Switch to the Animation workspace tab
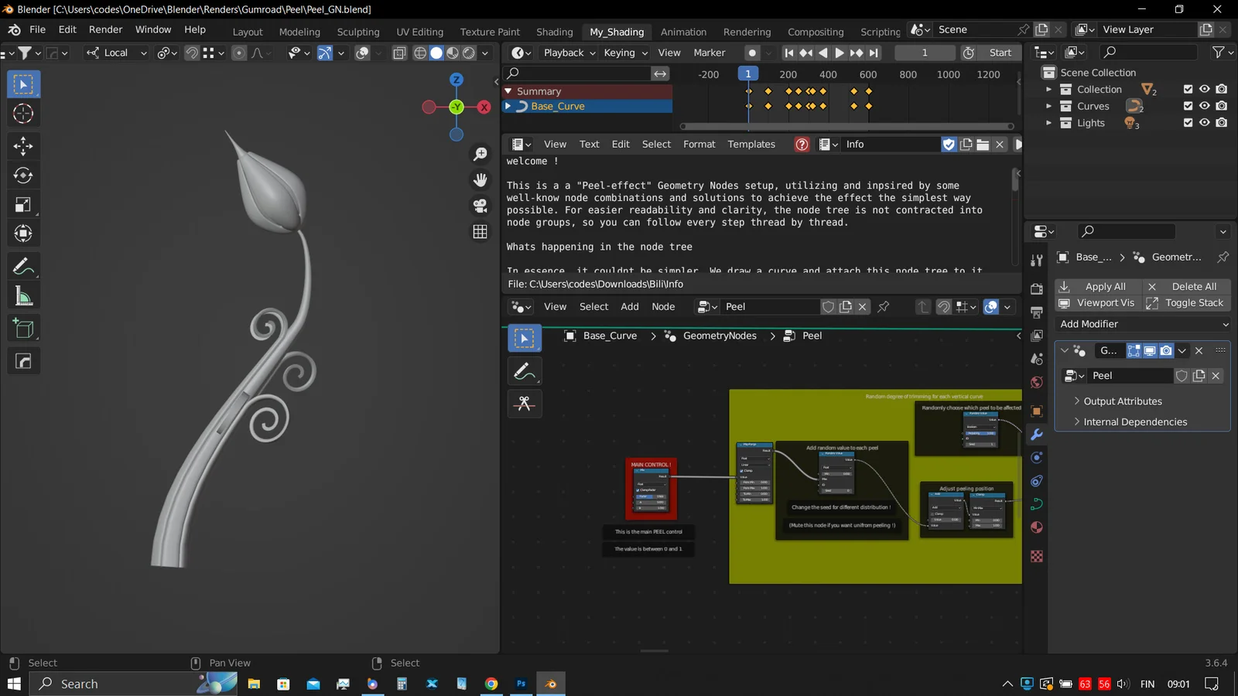This screenshot has height=696, width=1238. tap(682, 32)
